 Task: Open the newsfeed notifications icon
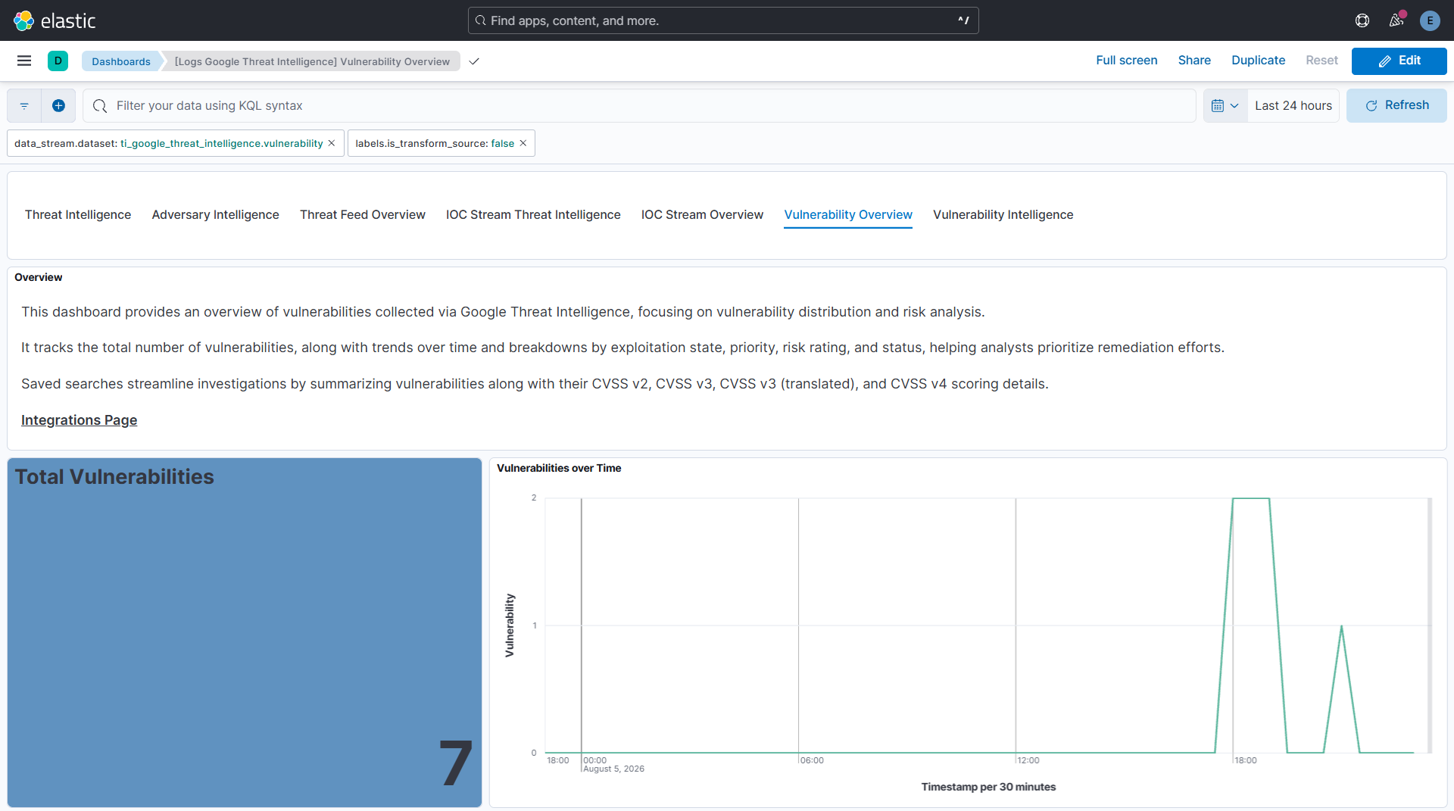[1396, 20]
